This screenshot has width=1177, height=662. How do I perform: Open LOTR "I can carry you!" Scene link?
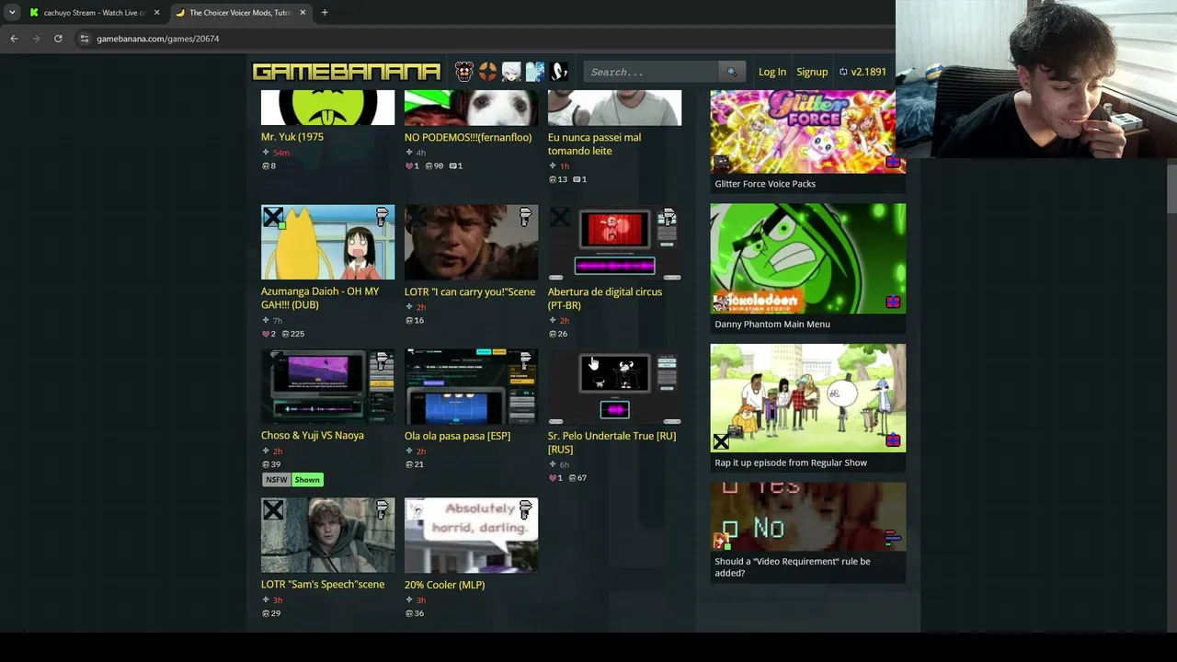[x=470, y=291]
